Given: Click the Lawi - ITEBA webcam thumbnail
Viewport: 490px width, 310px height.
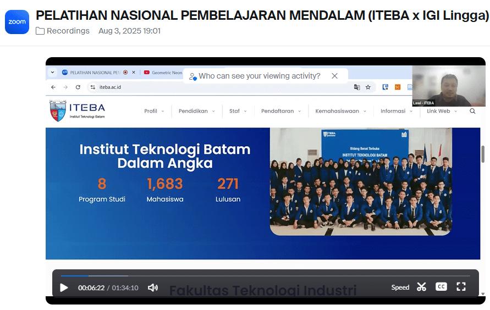Looking at the screenshot, I should pyautogui.click(x=449, y=86).
